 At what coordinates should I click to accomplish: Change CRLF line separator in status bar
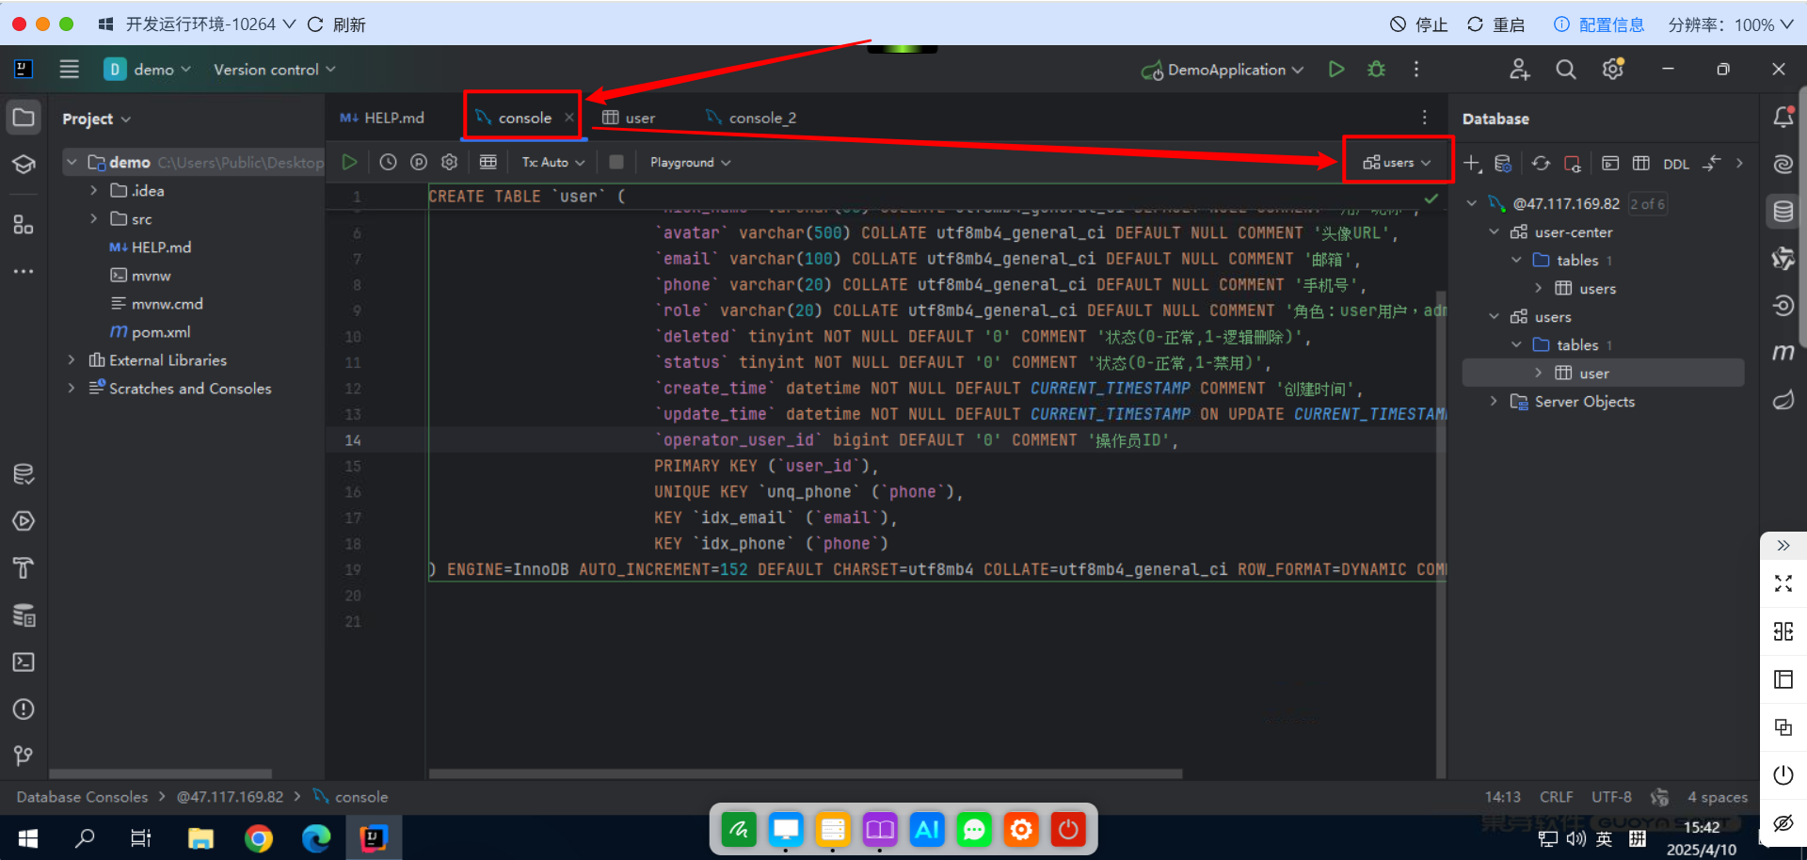pos(1556,797)
